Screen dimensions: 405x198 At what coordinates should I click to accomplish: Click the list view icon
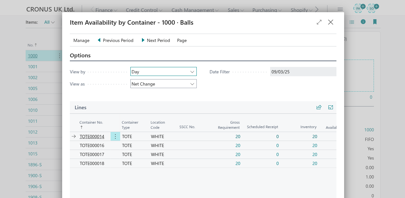click(x=352, y=22)
